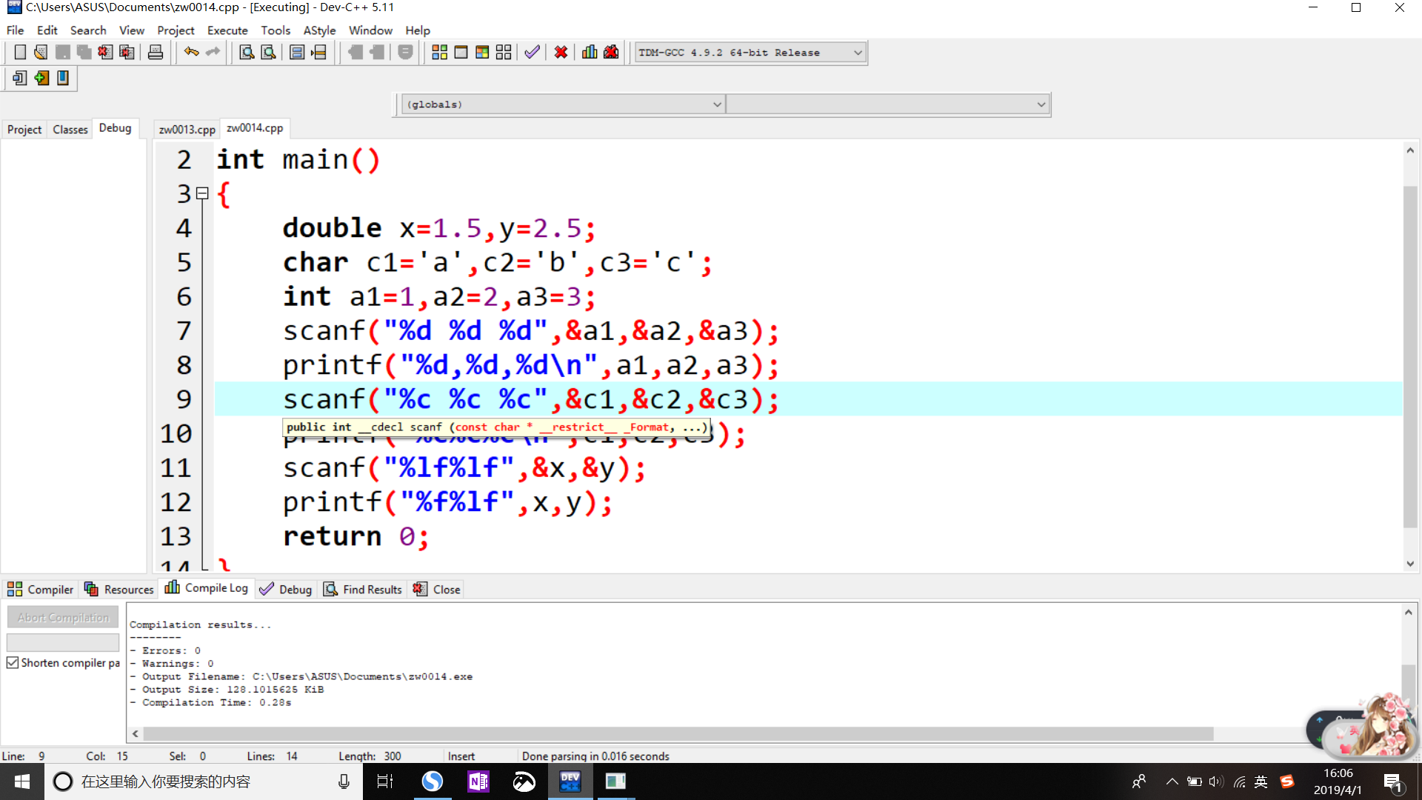Click the Close tab in bottom panel
Viewport: 1422px width, 800px height.
[x=437, y=590]
